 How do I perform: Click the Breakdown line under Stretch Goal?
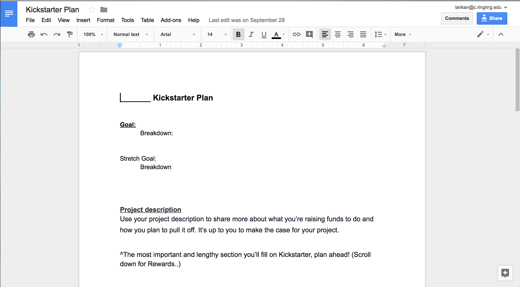click(x=156, y=167)
